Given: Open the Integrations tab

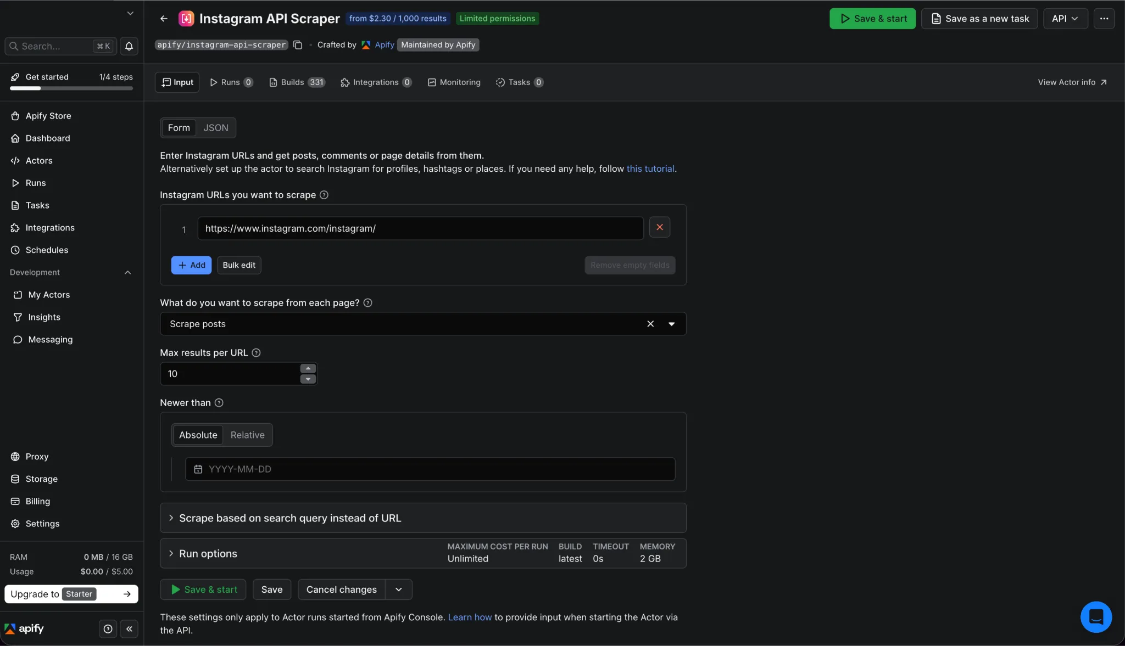Looking at the screenshot, I should tap(376, 82).
